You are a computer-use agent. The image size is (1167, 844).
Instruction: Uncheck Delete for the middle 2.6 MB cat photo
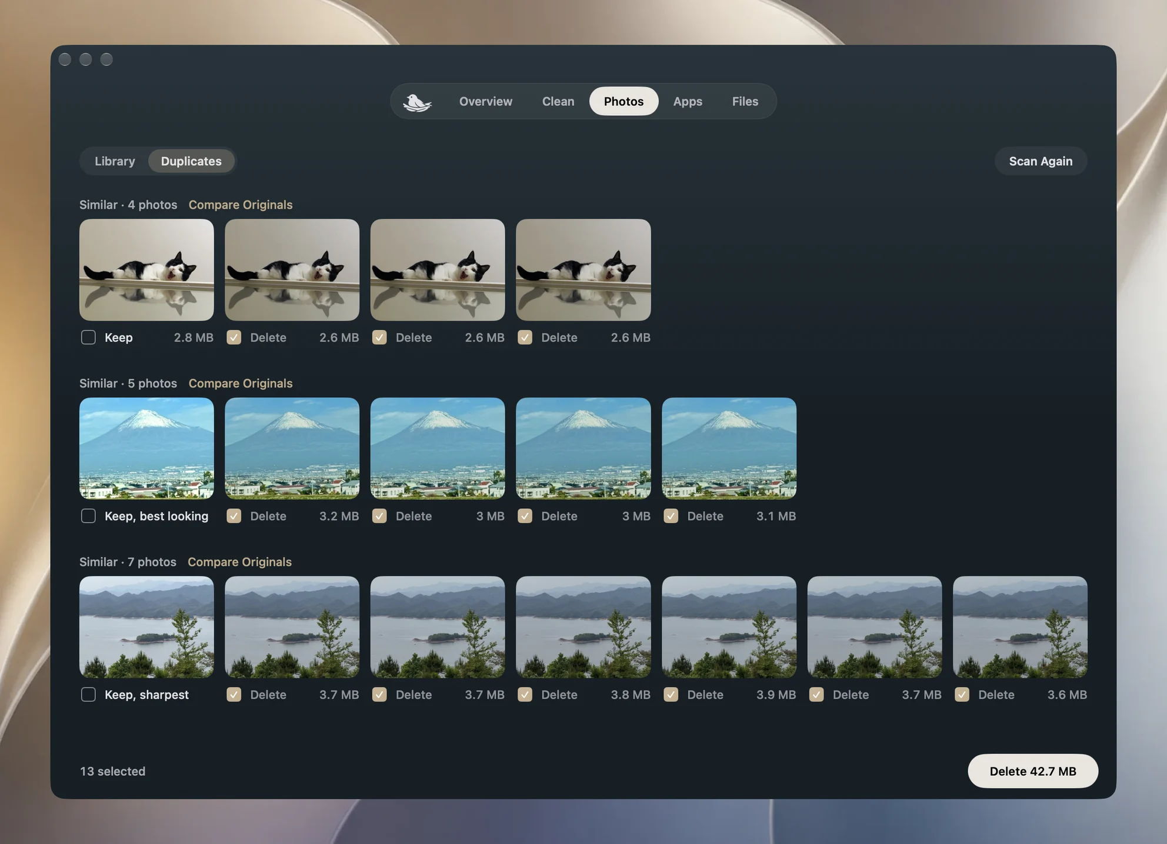point(379,338)
